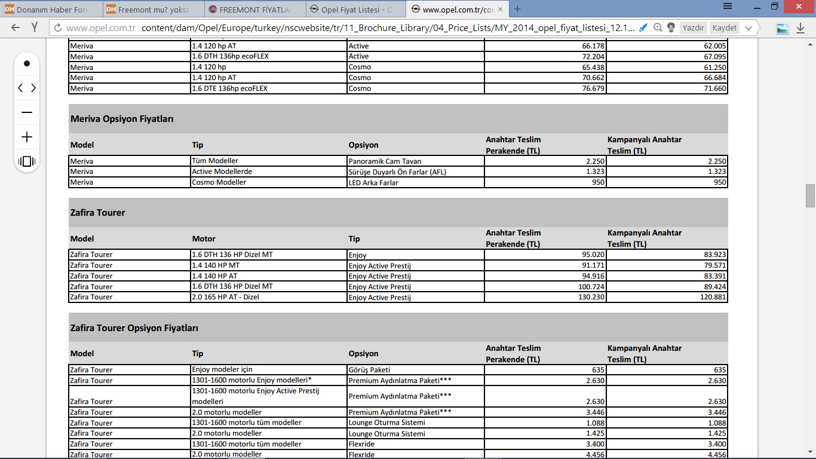Click the dot button in PDF control panel

coord(27,63)
